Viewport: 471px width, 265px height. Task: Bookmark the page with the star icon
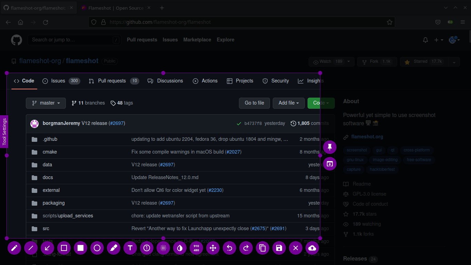[x=390, y=22]
